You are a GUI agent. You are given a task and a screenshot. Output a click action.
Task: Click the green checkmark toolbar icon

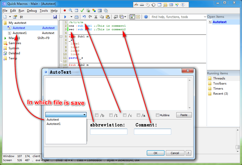(x=82, y=11)
